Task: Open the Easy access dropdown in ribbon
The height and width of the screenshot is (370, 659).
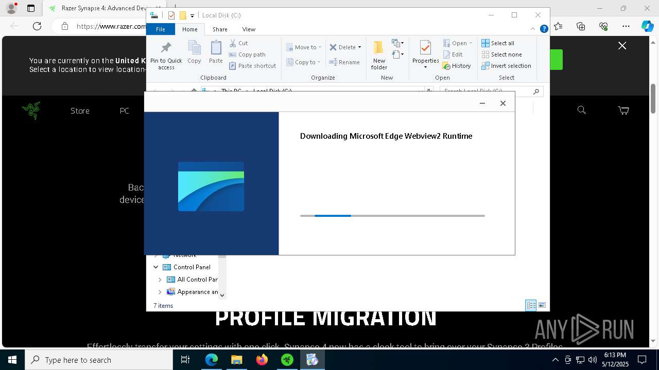Action: point(397,54)
